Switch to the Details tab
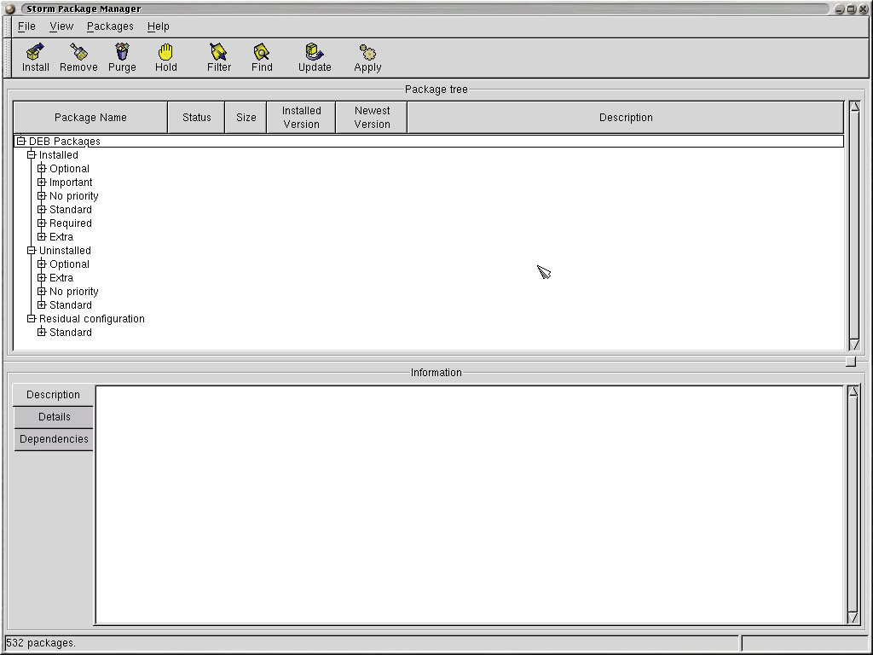This screenshot has height=655, width=873. (54, 417)
